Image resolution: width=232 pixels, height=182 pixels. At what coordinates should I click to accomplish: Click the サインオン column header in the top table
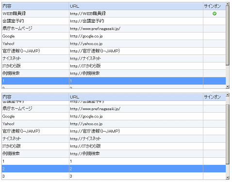pyautogui.click(x=215, y=6)
